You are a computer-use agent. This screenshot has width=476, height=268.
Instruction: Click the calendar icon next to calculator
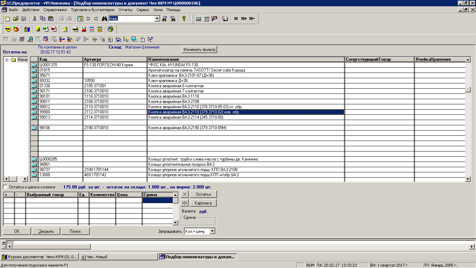click(x=206, y=18)
